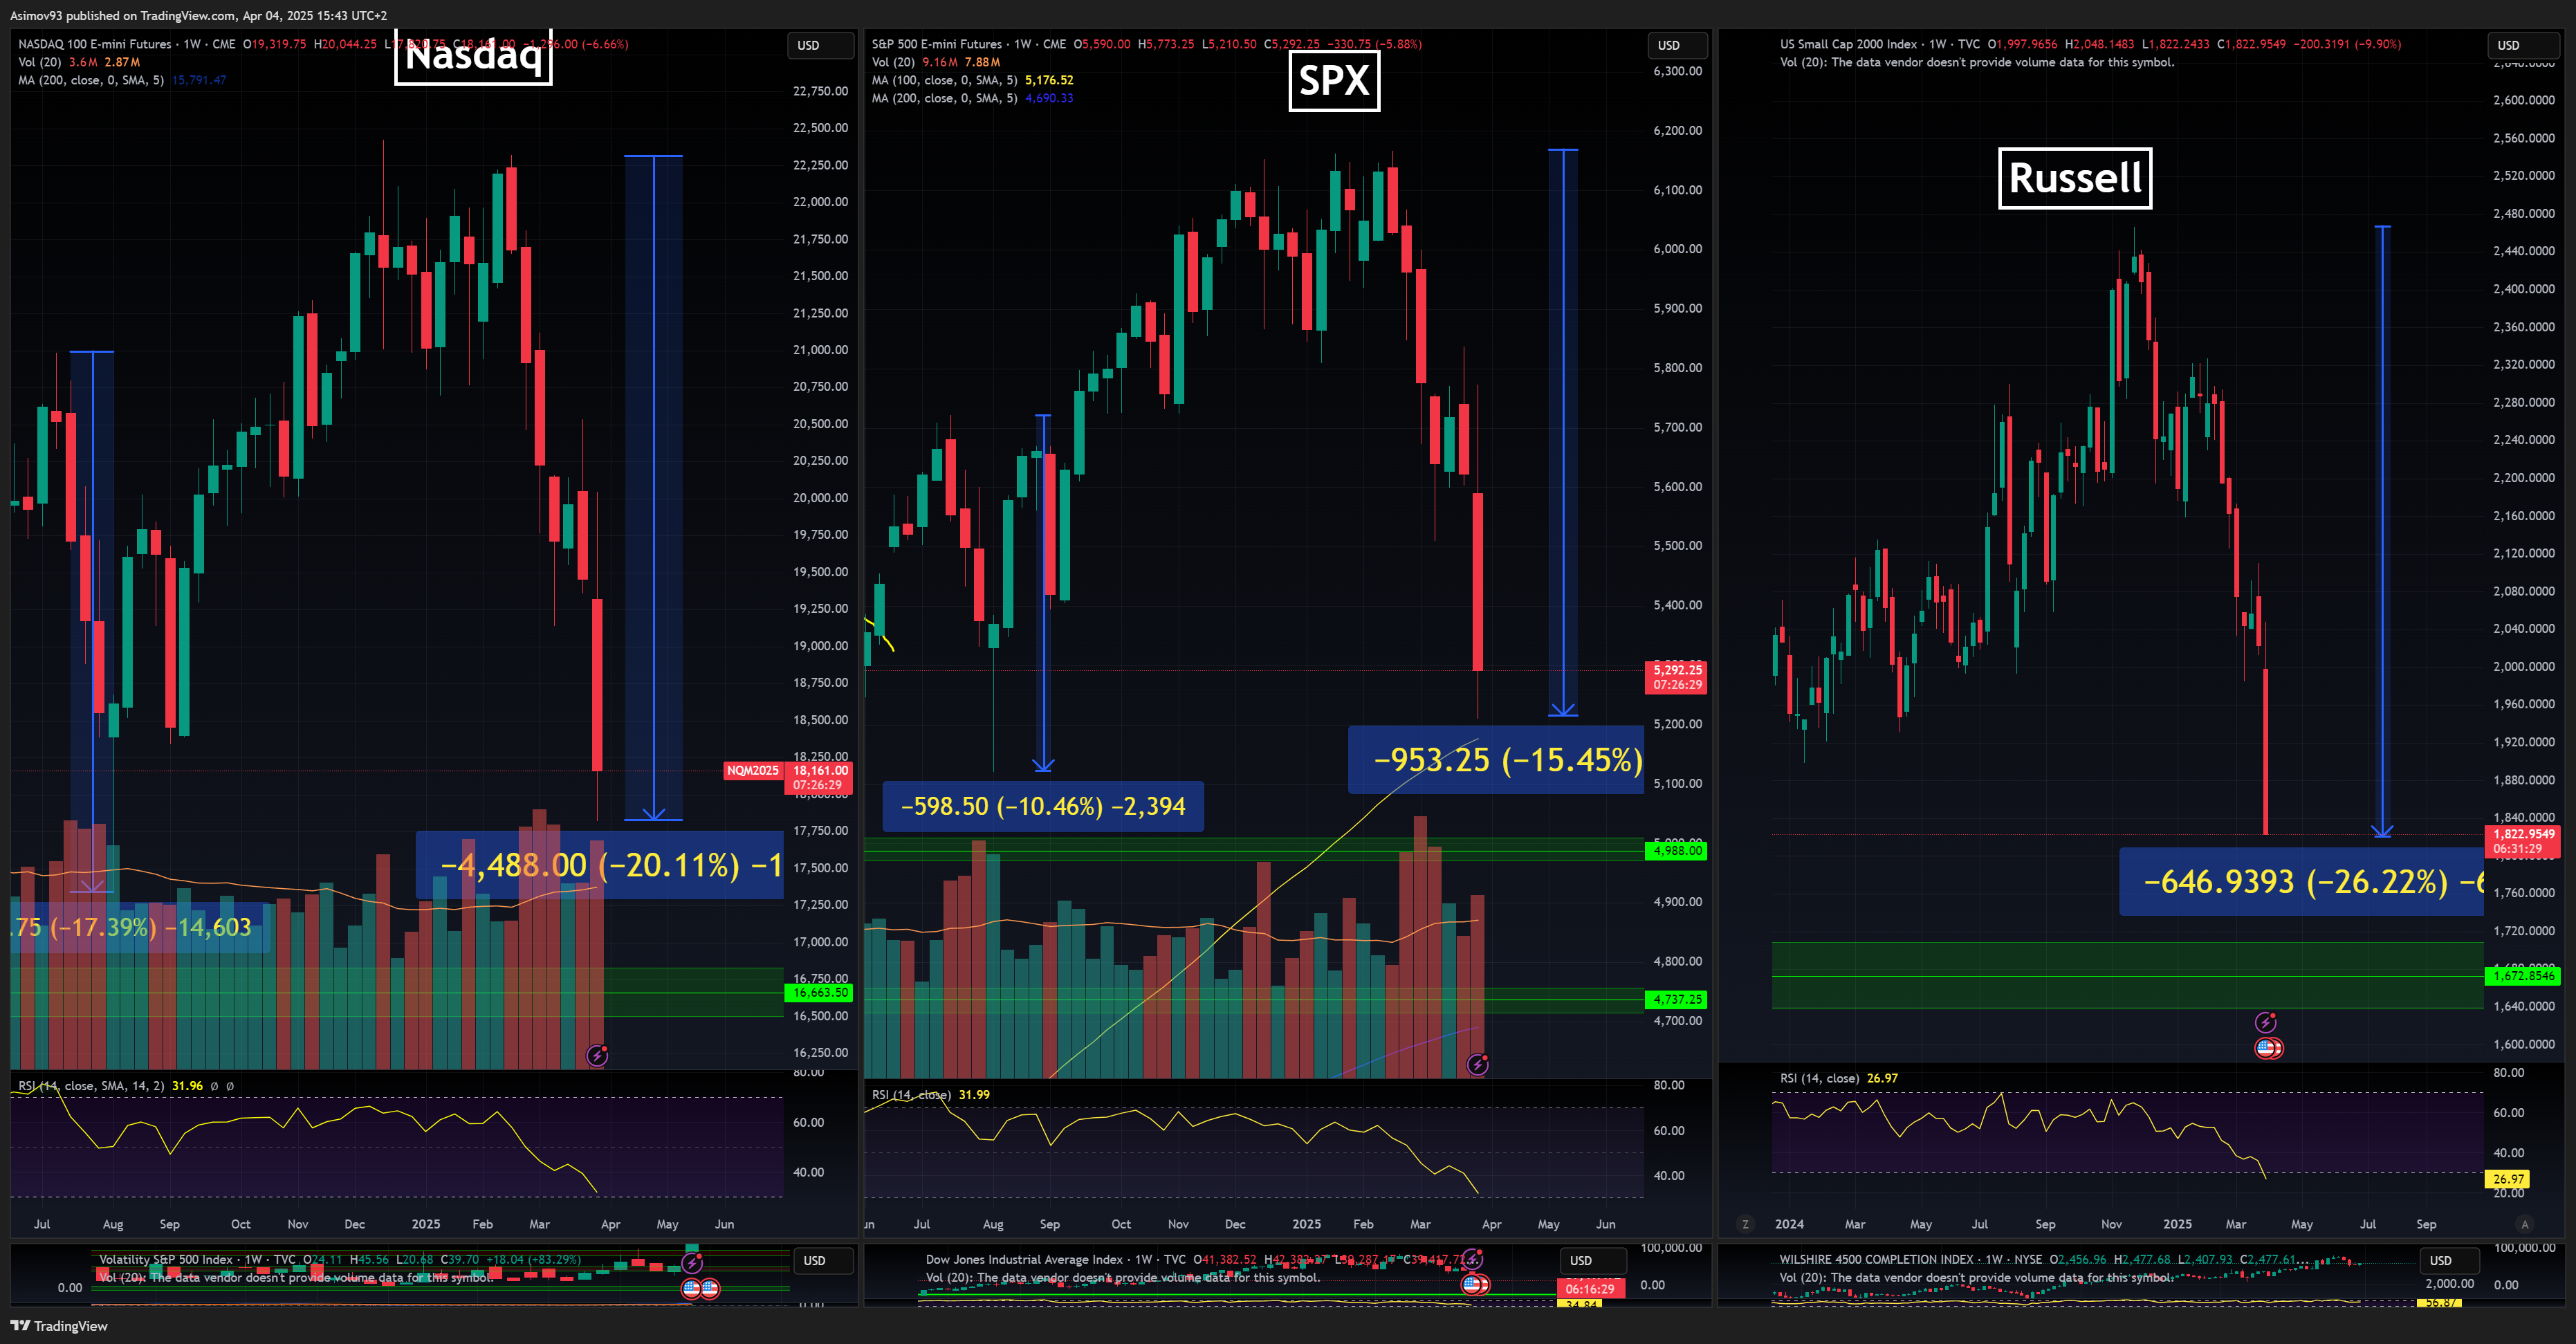Click the white-bordered Russell text label

(x=2075, y=178)
